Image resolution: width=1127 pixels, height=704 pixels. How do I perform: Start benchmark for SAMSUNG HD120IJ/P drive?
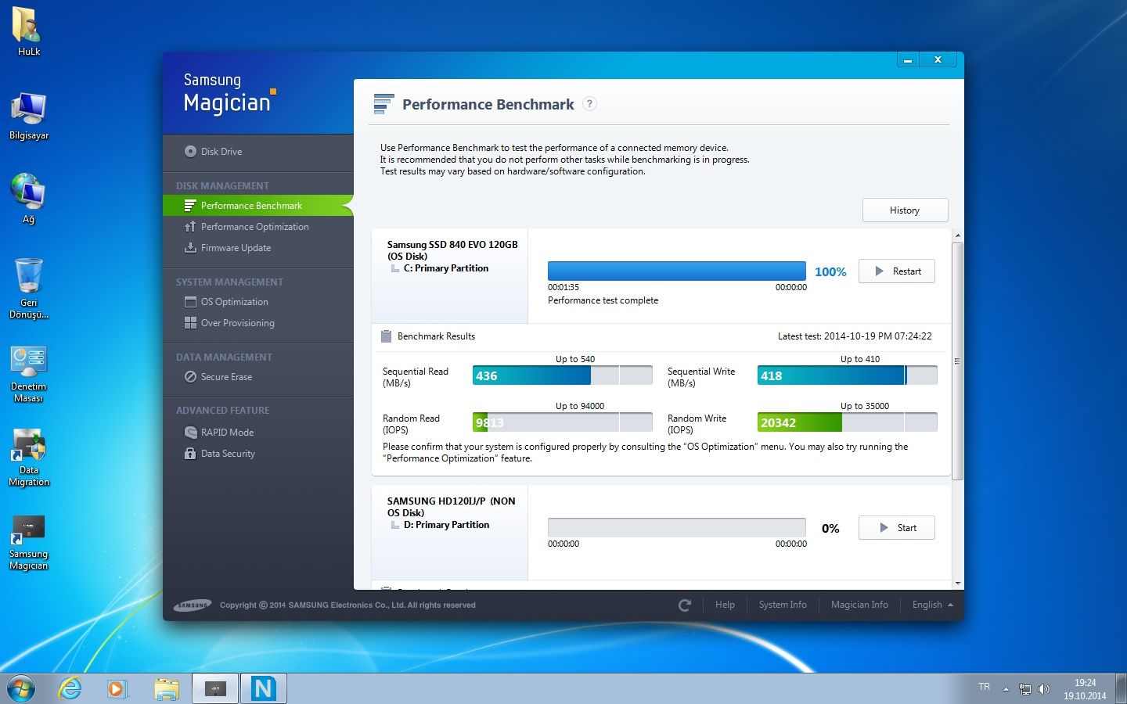[897, 528]
